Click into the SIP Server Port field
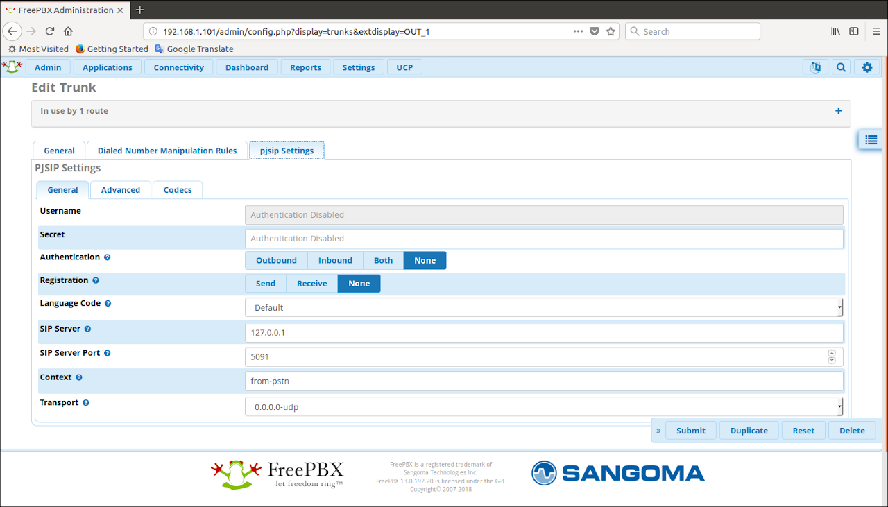Image resolution: width=888 pixels, height=507 pixels. click(x=534, y=356)
